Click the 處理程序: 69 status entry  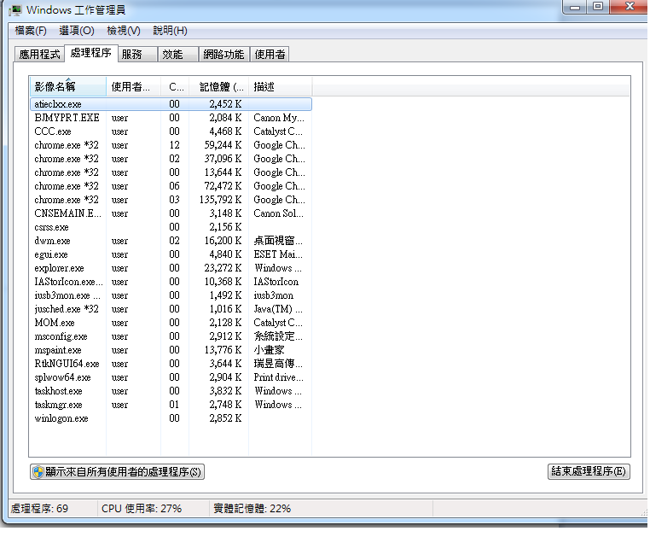(x=39, y=509)
